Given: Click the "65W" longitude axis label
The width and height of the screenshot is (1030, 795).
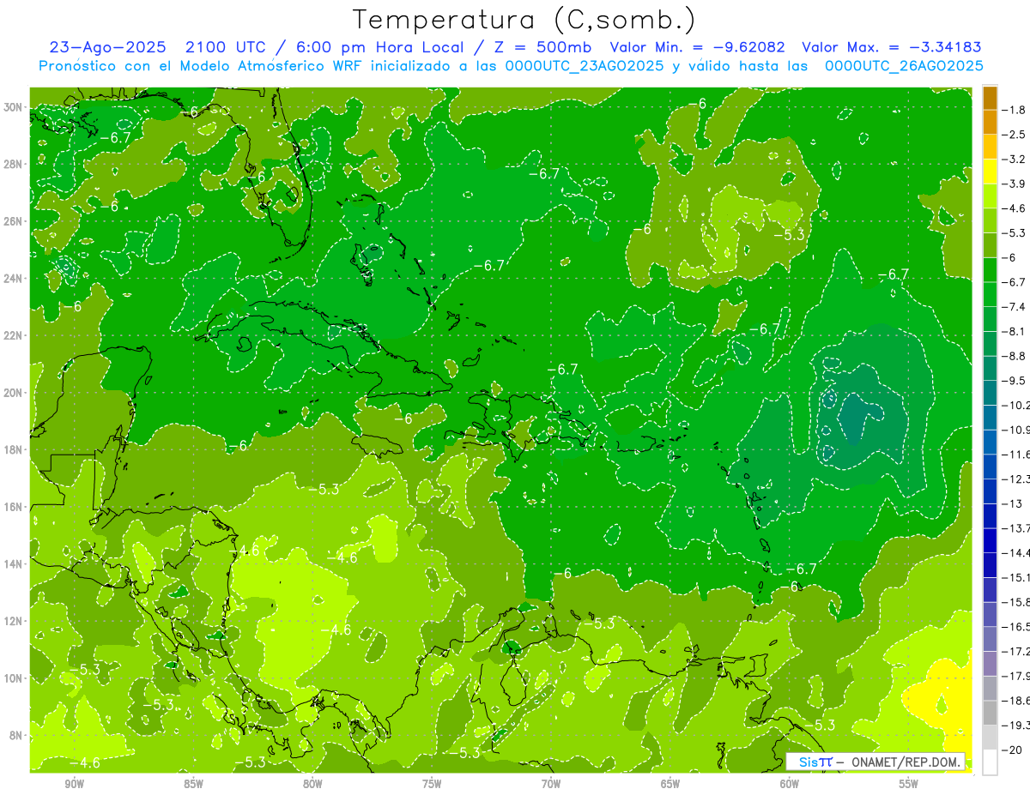Looking at the screenshot, I should 670,785.
